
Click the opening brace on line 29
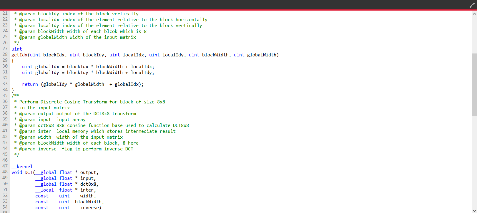pos(13,61)
